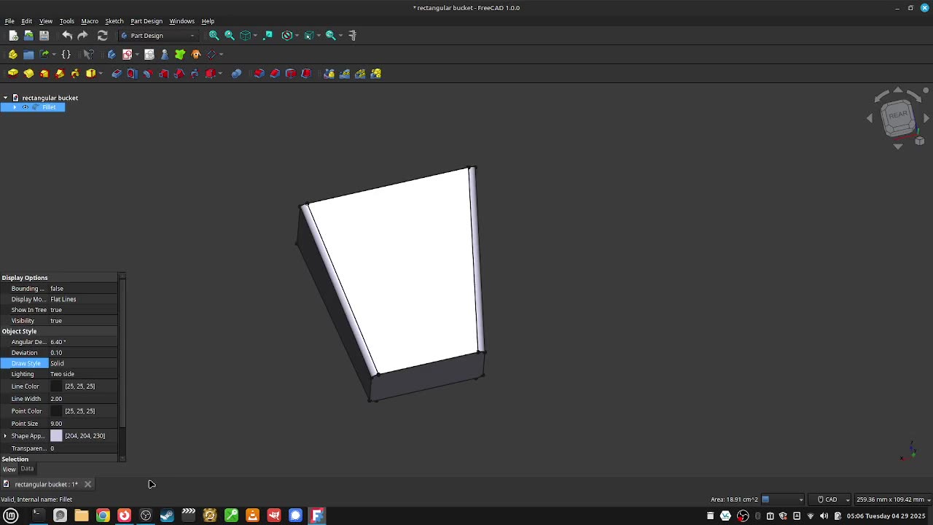Screen dimensions: 933x525
Task: Open Chrome from the taskbar
Action: tap(103, 516)
